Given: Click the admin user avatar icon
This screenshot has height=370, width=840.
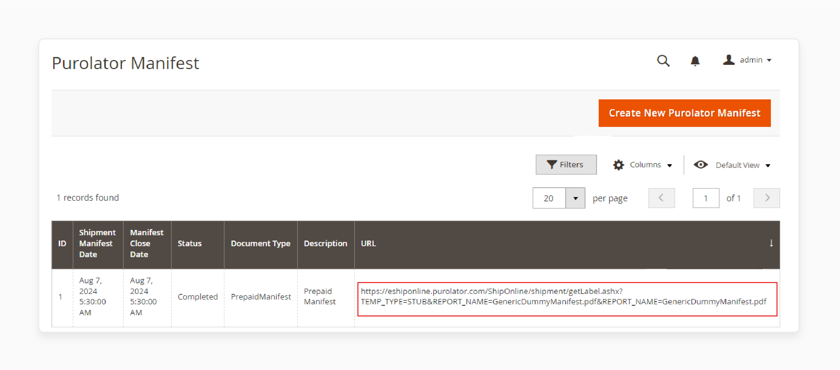Looking at the screenshot, I should click(728, 60).
